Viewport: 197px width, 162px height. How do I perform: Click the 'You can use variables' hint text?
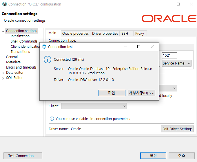(x=93, y=119)
